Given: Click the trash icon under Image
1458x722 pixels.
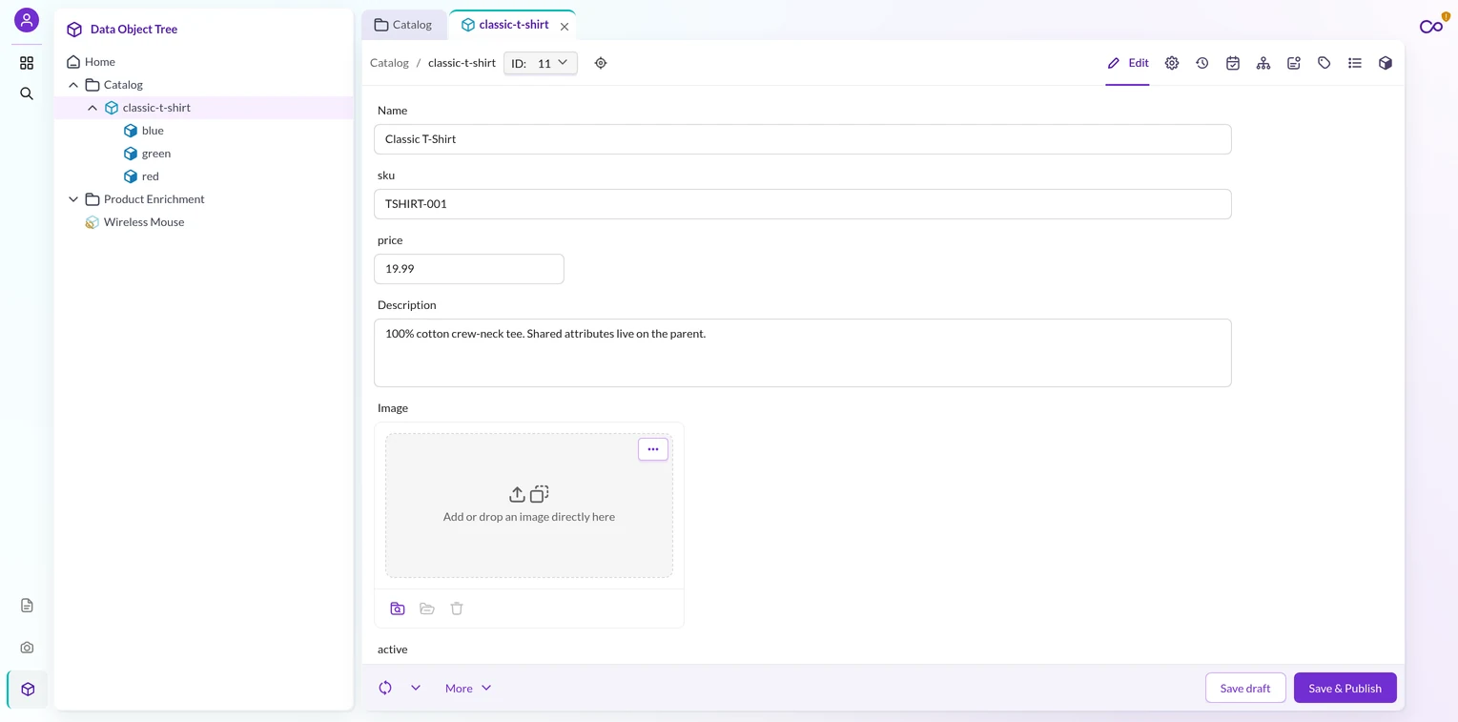Looking at the screenshot, I should coord(457,609).
